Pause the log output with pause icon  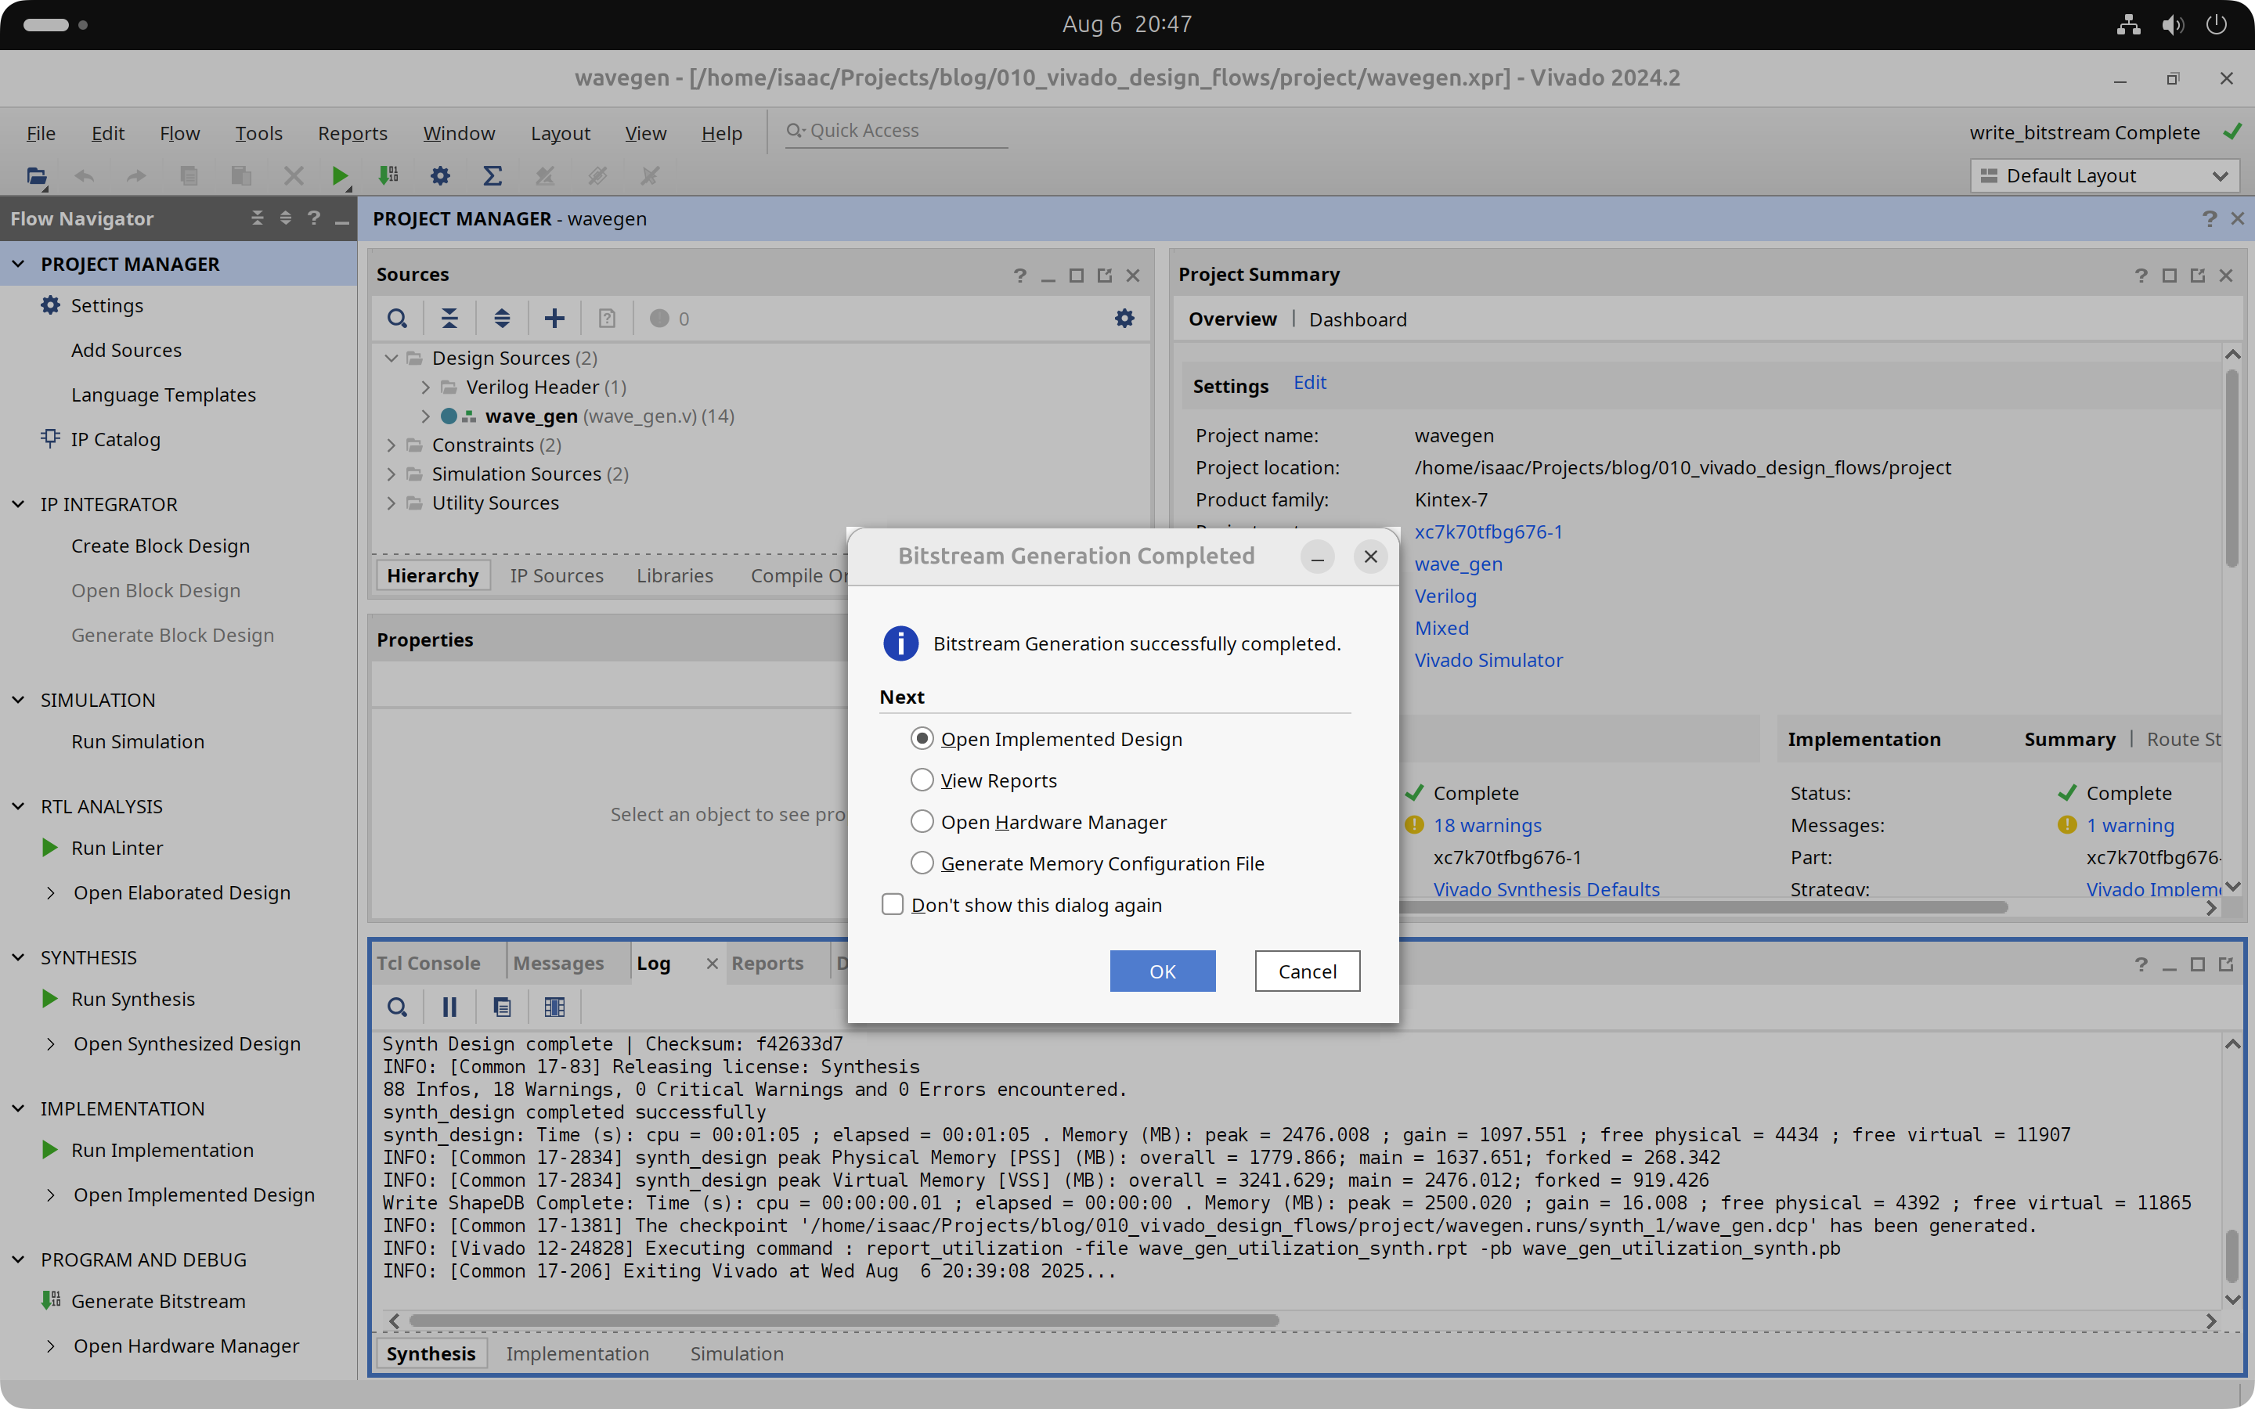click(449, 1007)
